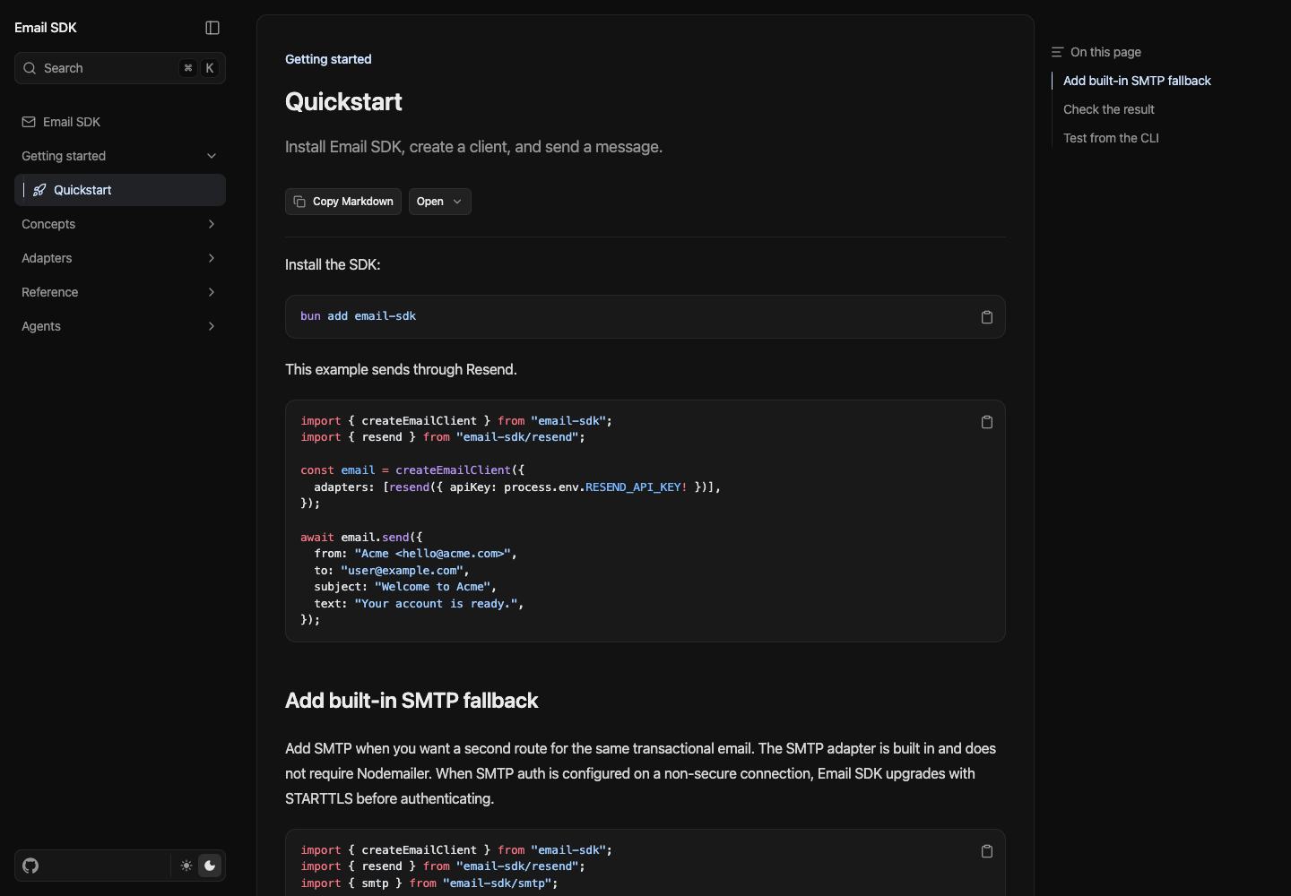This screenshot has height=896, width=1291.
Task: Open the Open dropdown menu
Action: [x=439, y=202]
